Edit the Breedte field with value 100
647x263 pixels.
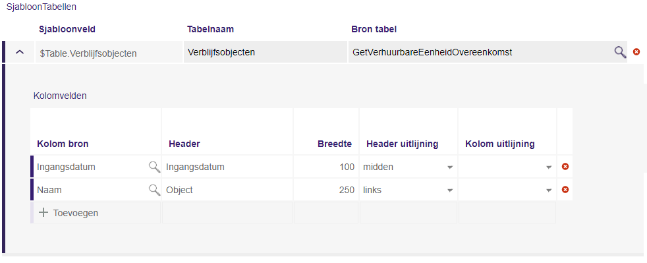click(x=326, y=167)
